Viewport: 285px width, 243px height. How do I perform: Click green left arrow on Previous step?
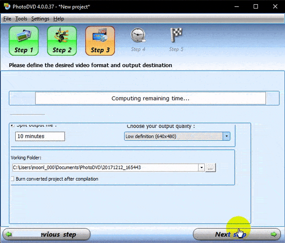[x=9, y=234]
